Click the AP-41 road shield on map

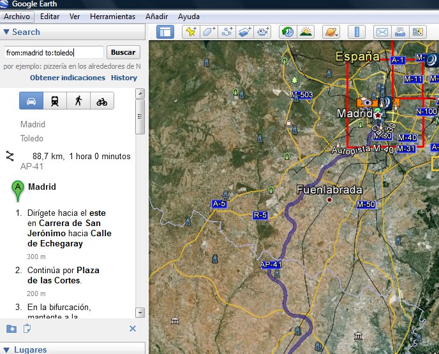coord(271,264)
